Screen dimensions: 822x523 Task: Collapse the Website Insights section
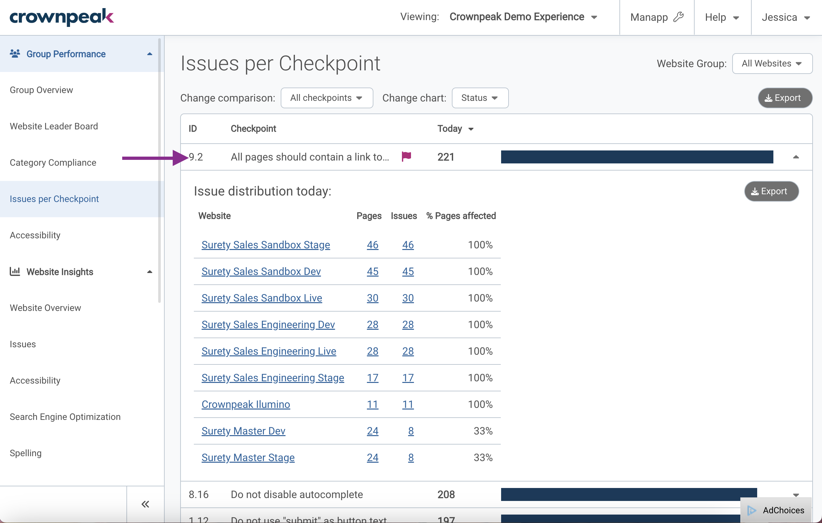tap(149, 272)
